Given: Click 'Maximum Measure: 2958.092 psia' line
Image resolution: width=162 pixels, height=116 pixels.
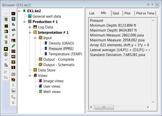Looking at the screenshot, I should click(x=117, y=40).
